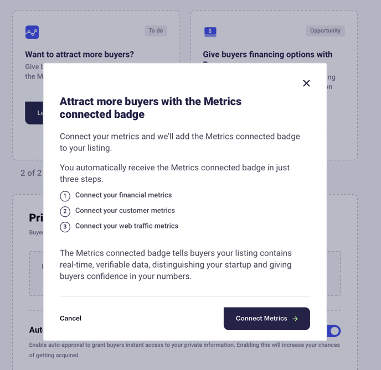Select Connect your web traffic metrics step
This screenshot has width=381, height=370.
[x=127, y=226]
